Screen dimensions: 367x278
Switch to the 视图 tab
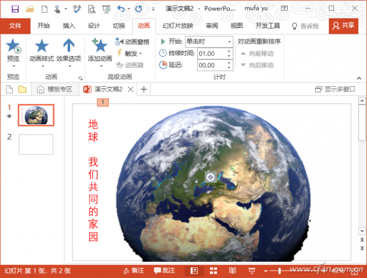click(237, 26)
